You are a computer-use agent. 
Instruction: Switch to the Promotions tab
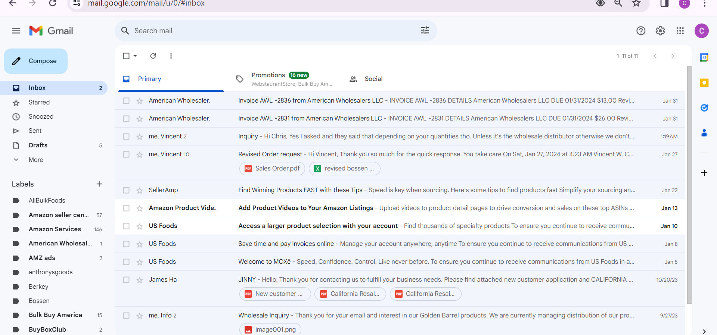click(x=284, y=79)
